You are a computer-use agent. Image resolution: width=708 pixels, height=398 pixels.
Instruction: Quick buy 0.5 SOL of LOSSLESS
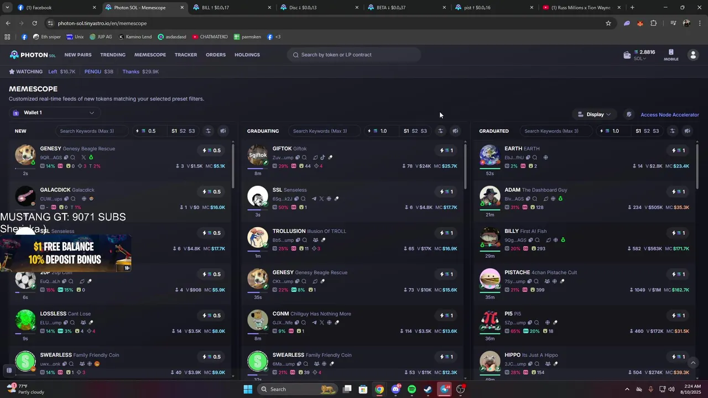pos(211,316)
